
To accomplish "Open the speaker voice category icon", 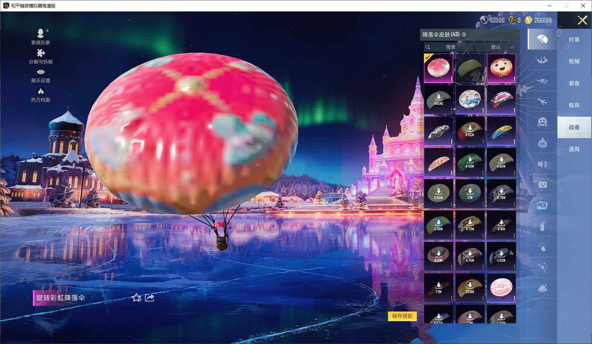I will point(542,164).
